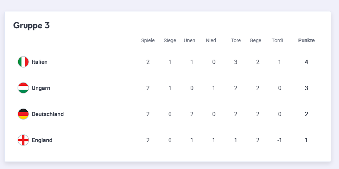Select the England team name
This screenshot has height=169, width=339.
pos(42,140)
